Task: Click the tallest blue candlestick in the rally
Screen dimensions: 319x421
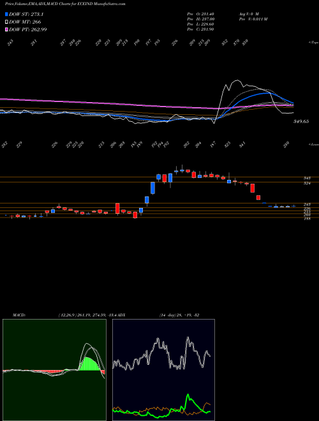Action: pyautogui.click(x=152, y=188)
